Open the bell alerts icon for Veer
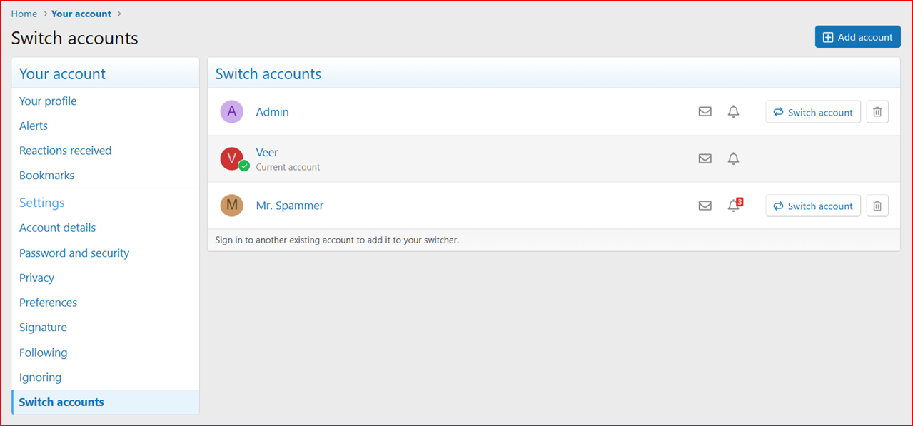 733,158
